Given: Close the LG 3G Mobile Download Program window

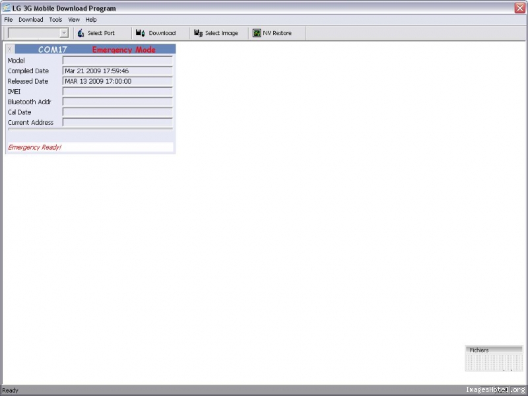Looking at the screenshot, I should click(x=520, y=8).
